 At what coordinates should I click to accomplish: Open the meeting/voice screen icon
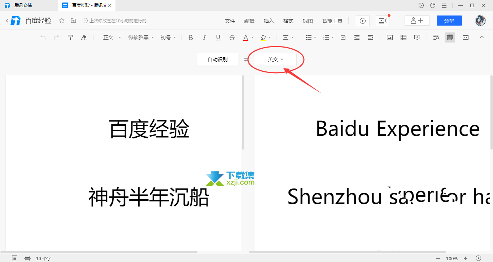382,21
